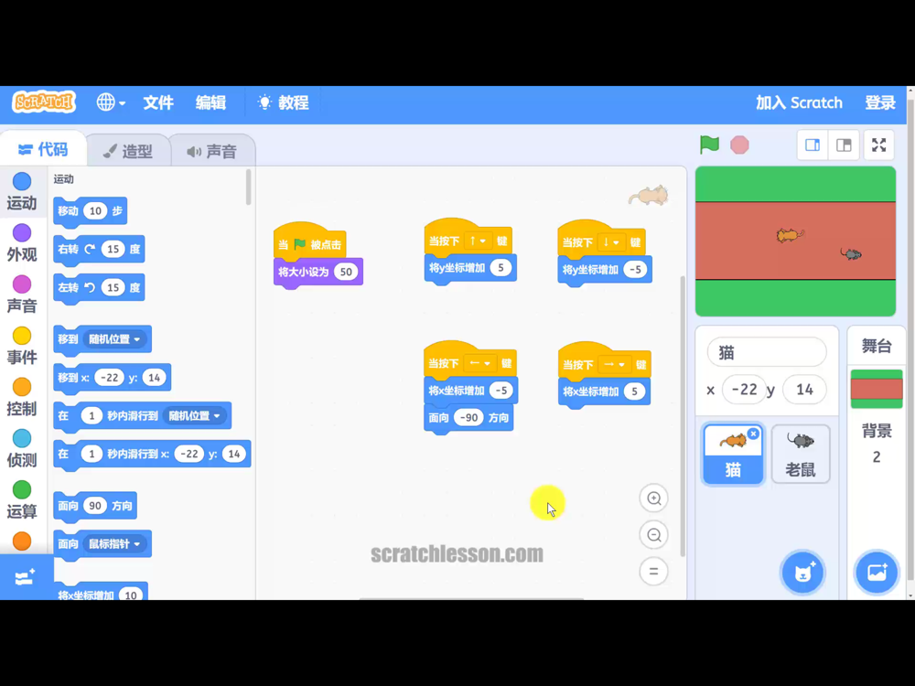The image size is (915, 686).
Task: Click the block palette scrollbar
Action: (x=249, y=188)
